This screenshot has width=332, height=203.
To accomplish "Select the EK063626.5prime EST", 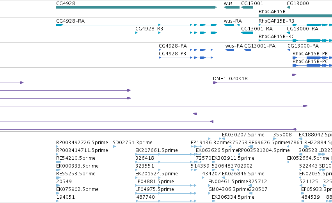I will pyautogui.click(x=199, y=154).
